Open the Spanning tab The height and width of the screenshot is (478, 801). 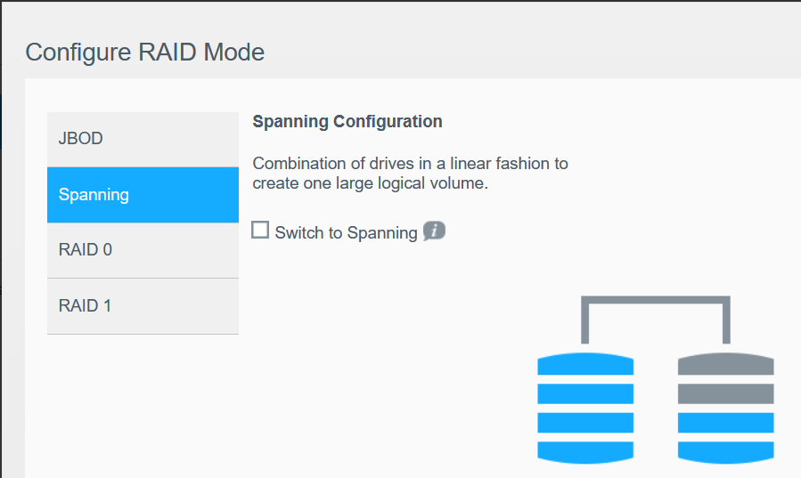point(143,195)
